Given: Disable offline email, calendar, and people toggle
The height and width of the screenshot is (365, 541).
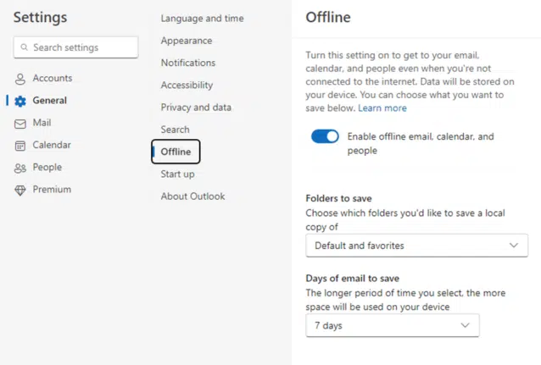Looking at the screenshot, I should tap(325, 136).
